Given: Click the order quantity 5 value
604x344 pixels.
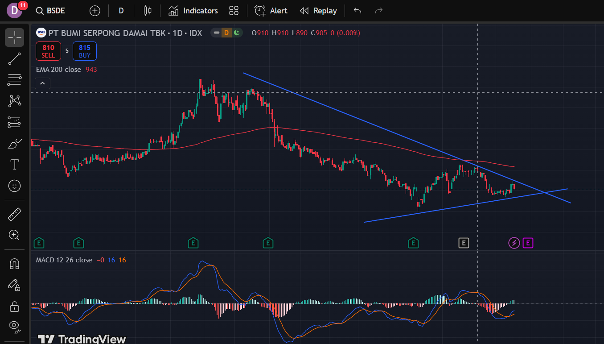Looking at the screenshot, I should tap(67, 51).
